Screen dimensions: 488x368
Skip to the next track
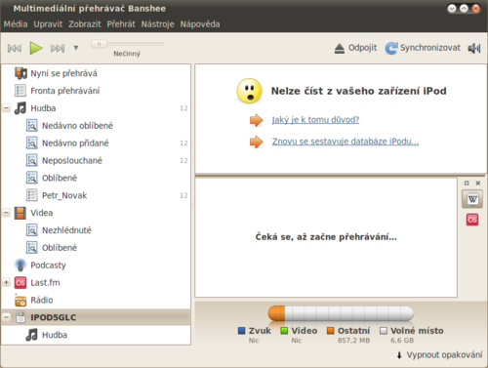[x=58, y=49]
